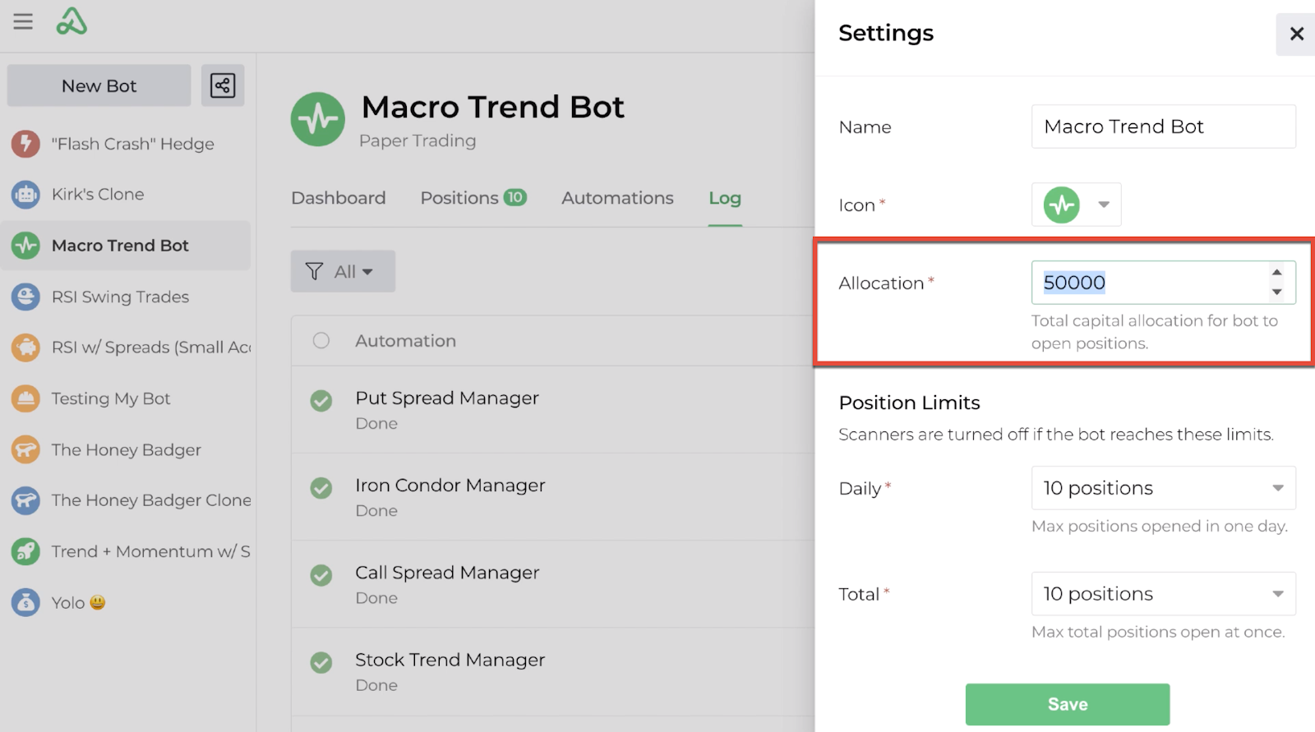Open the Icon picker dropdown

[x=1077, y=205]
